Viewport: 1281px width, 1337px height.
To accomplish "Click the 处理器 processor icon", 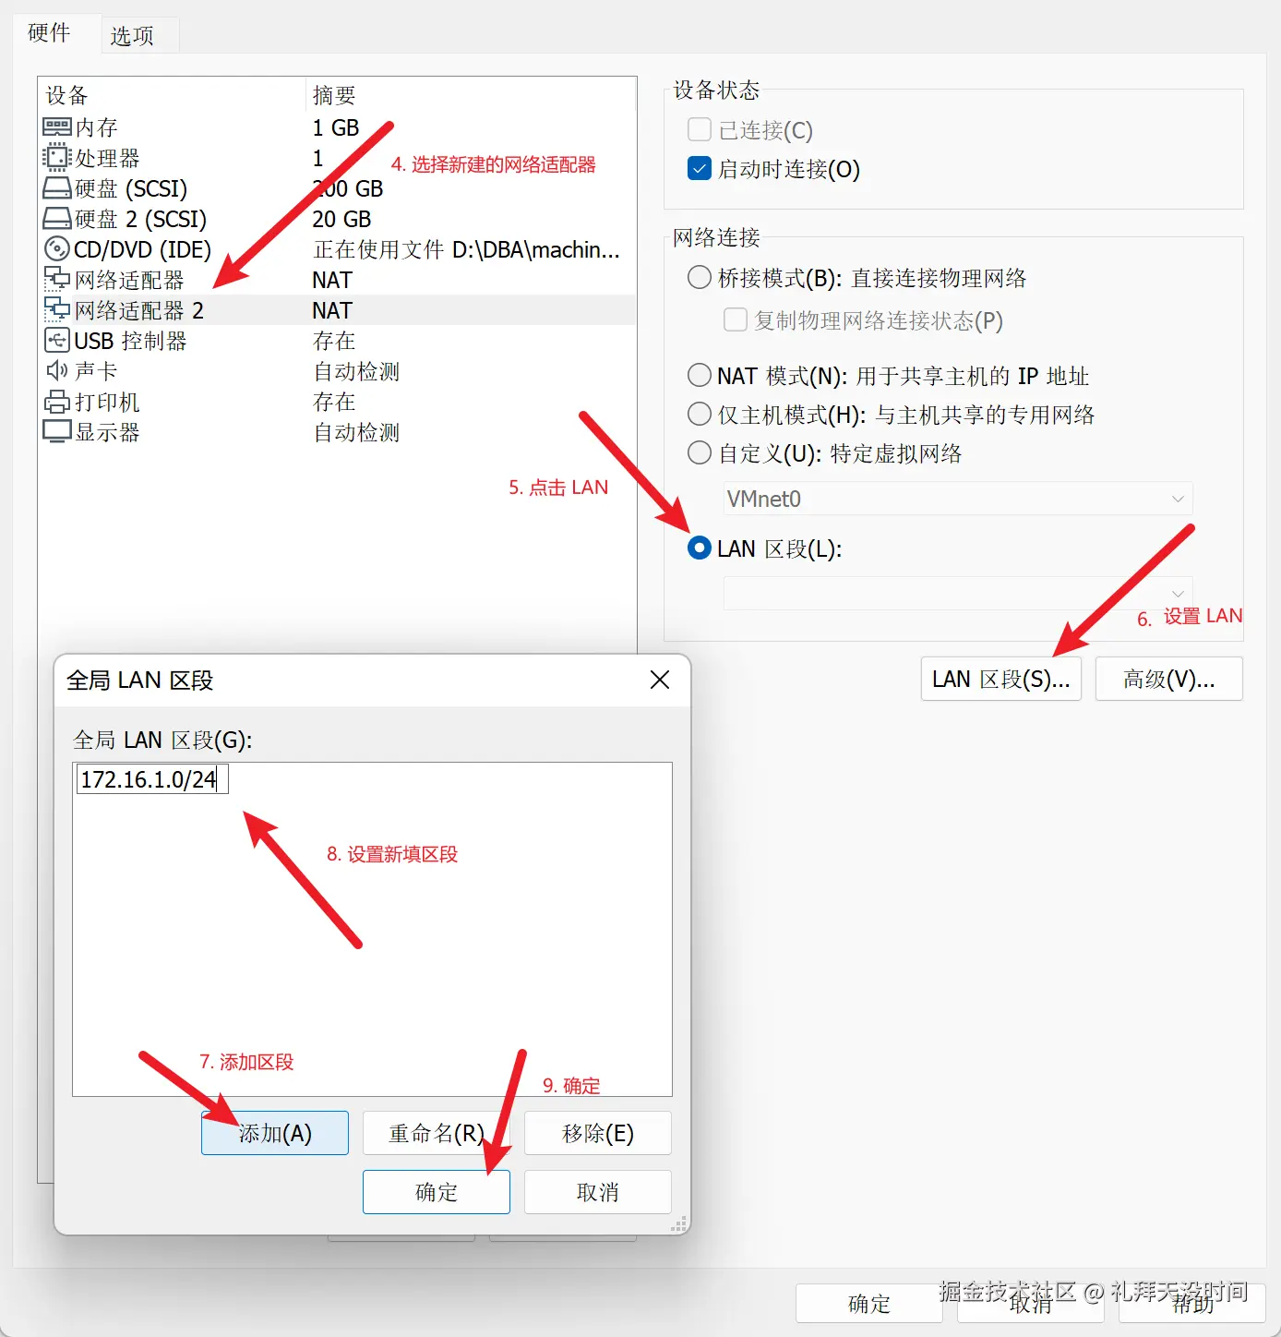I will [57, 157].
